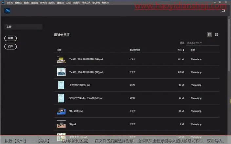Open thumbnail of TimiPS_家具类主图模板 (22).psd
This screenshot has height=144, width=231.
pos(61,72)
